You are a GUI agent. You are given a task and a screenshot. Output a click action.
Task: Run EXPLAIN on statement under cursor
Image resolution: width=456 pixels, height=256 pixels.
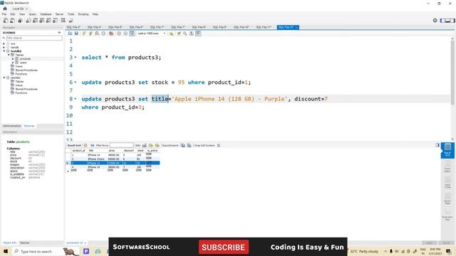point(97,33)
